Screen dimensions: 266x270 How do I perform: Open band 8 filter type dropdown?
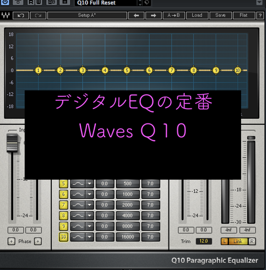click(90, 216)
